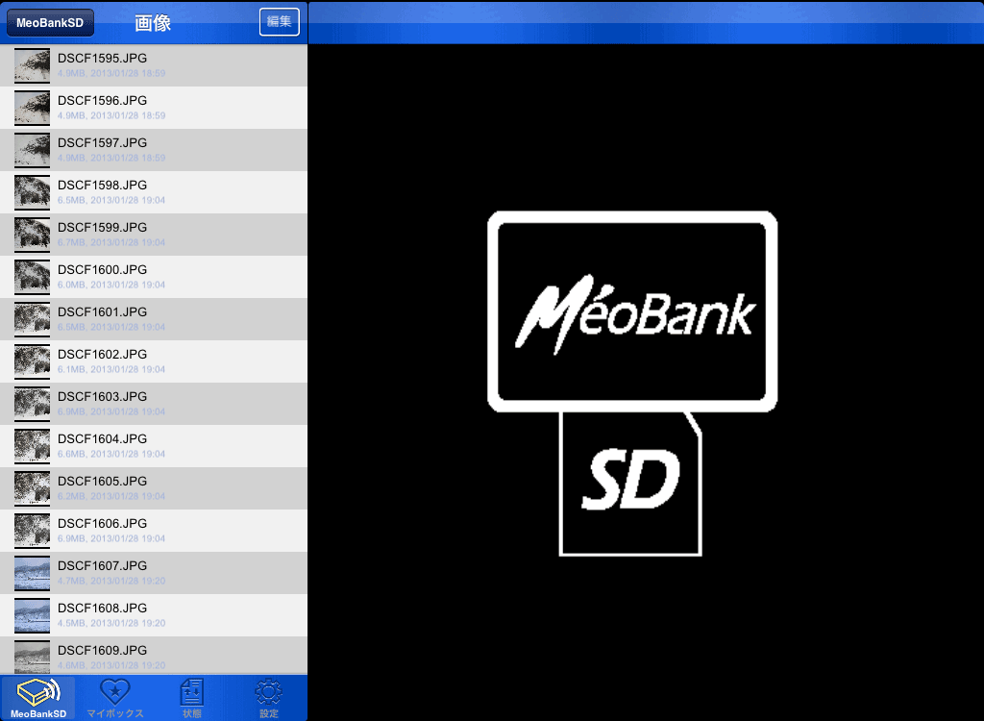Select the DSCF1608.JPG thumbnail
Viewport: 984px width, 721px height.
tap(32, 615)
